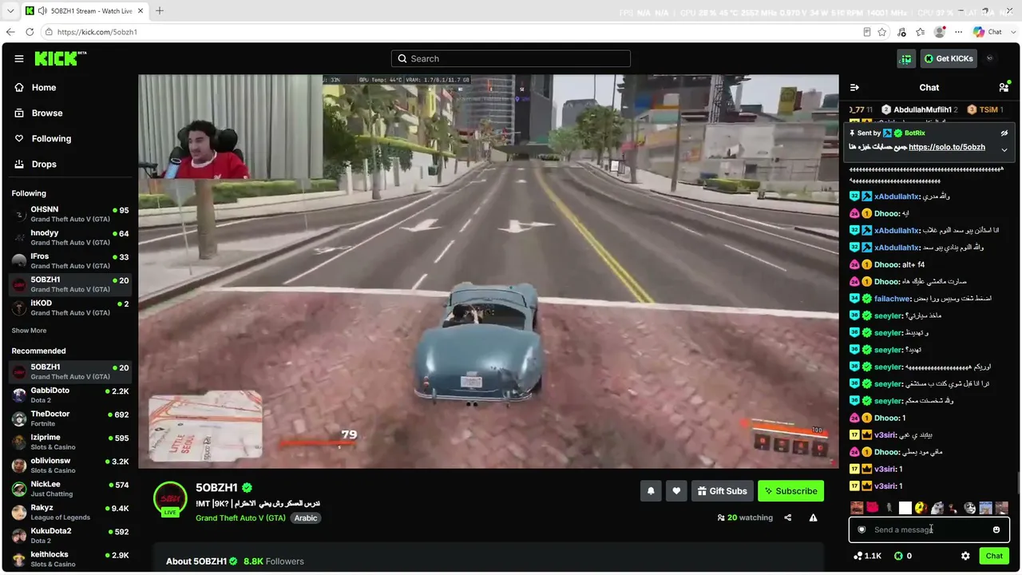Open the tab list dropdown arrow

(x=10, y=11)
